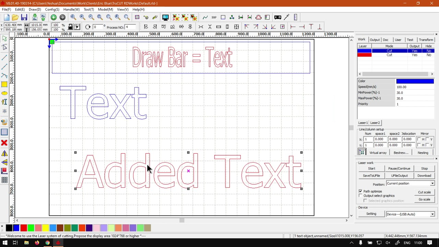Select the Laser2 tab

[x=375, y=123]
